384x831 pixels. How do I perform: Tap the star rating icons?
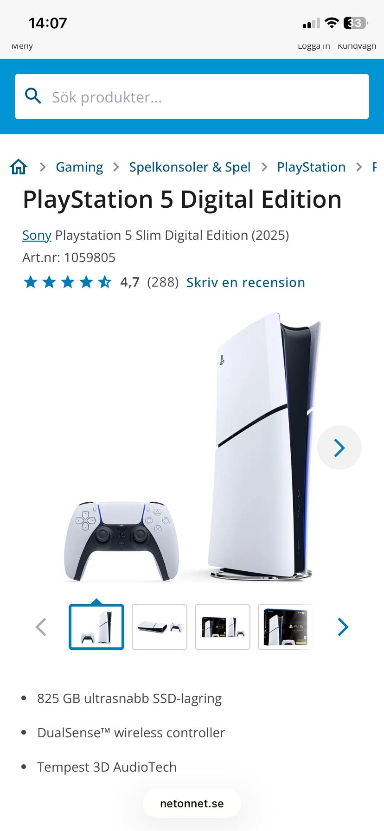(68, 282)
